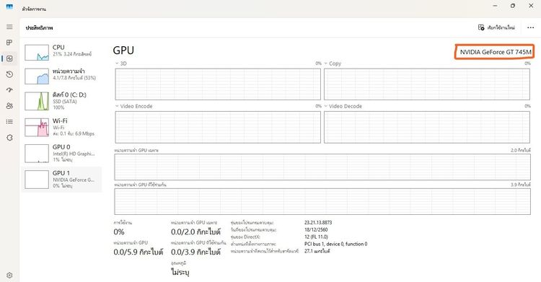Select the GPU 1 NVIDIA GeForce entry
This screenshot has height=282, width=541.
61,179
